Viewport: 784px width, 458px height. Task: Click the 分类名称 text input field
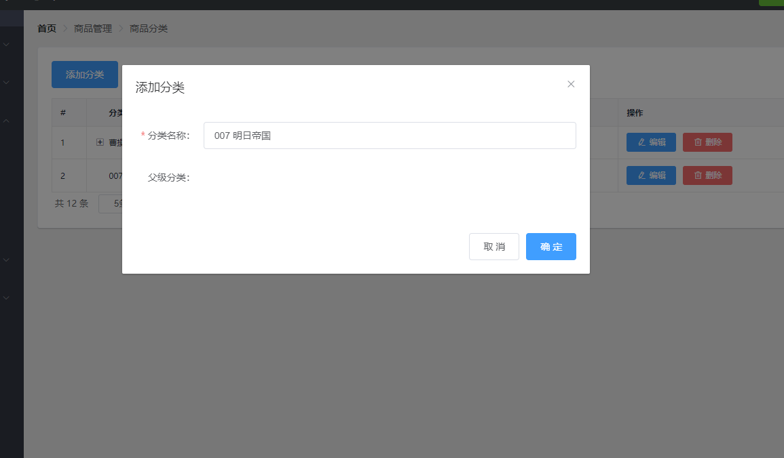coord(389,136)
